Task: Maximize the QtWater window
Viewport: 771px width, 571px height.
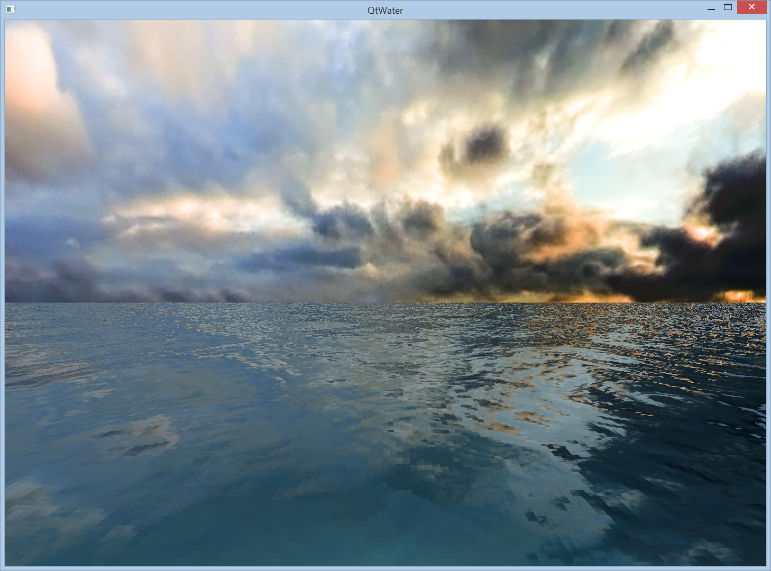Action: tap(728, 7)
